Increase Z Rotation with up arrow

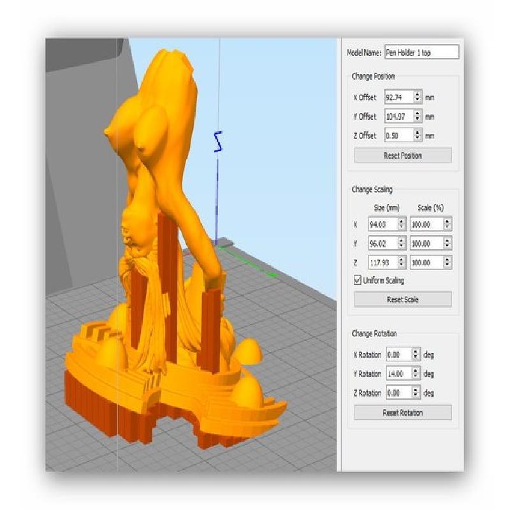point(416,390)
